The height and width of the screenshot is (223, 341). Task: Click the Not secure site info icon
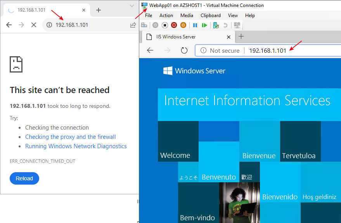[203, 50]
